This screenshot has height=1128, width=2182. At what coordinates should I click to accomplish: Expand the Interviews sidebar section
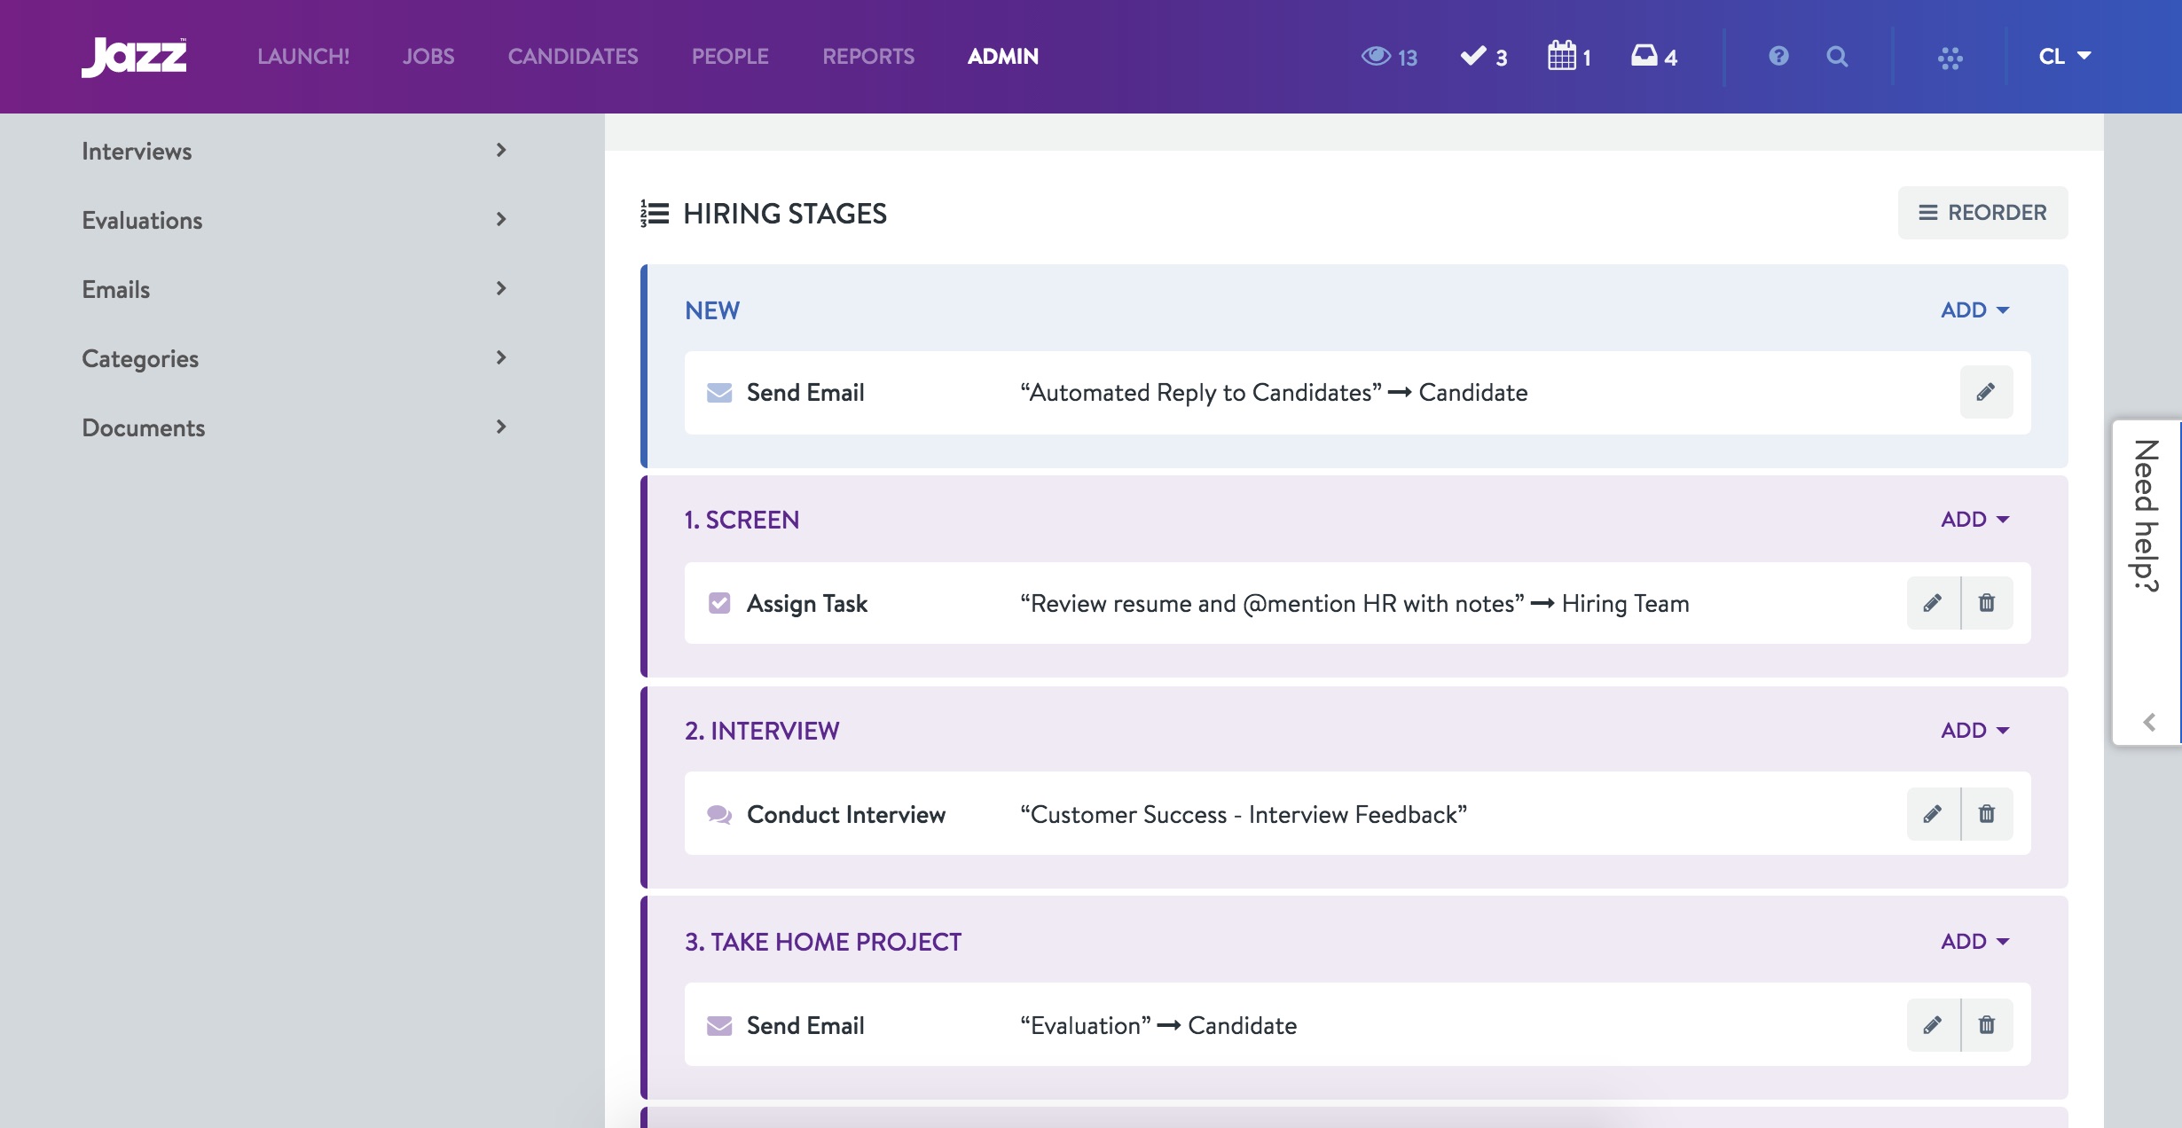tap(294, 151)
